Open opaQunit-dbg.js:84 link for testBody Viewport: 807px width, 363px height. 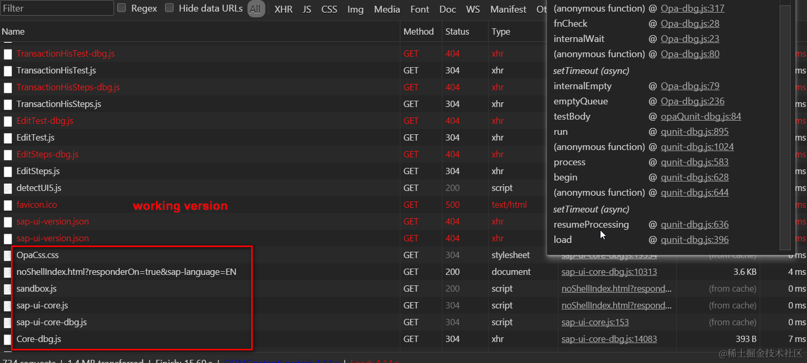pyautogui.click(x=701, y=116)
